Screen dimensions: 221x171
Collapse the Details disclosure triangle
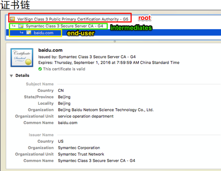(11, 76)
